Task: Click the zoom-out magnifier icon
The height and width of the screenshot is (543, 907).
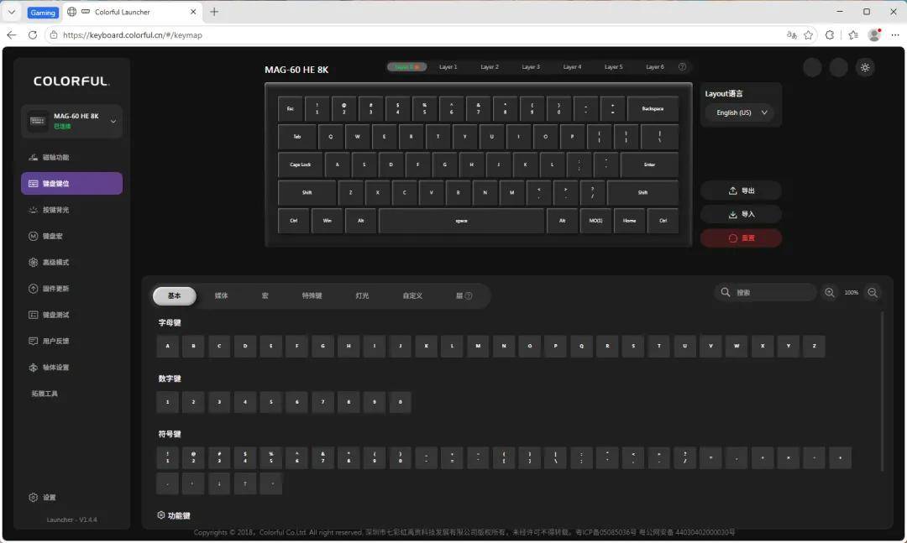Action: pos(873,293)
